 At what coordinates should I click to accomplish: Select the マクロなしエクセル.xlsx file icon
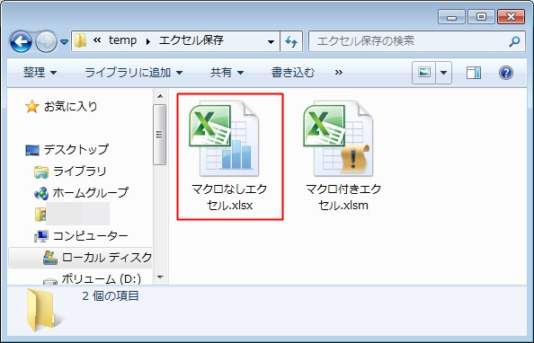point(224,138)
